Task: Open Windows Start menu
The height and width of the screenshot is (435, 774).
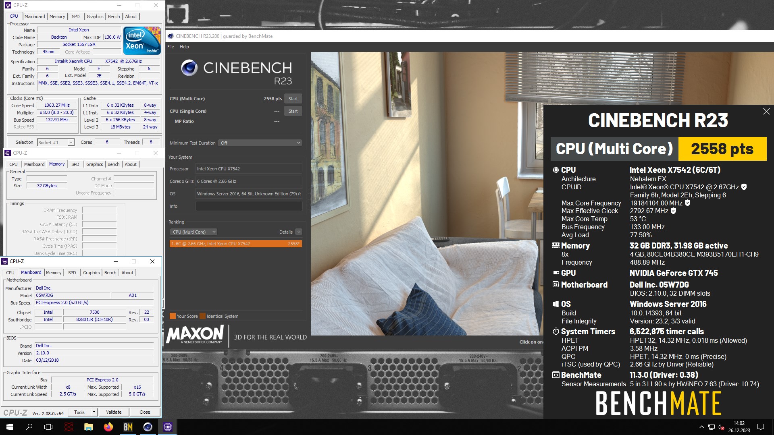Action: tap(10, 427)
